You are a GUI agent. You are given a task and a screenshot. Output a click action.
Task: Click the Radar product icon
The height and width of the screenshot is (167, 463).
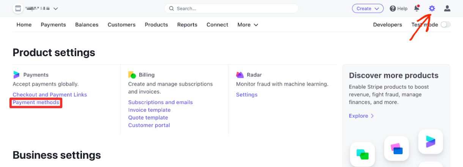(x=240, y=75)
